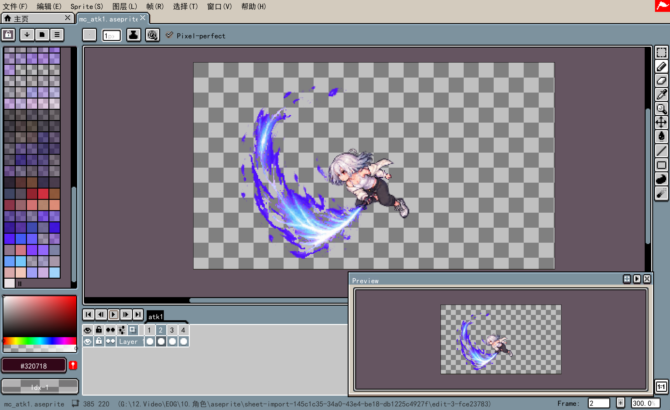Select the contour blob tool
Screen dimensions: 670x410
tap(661, 179)
